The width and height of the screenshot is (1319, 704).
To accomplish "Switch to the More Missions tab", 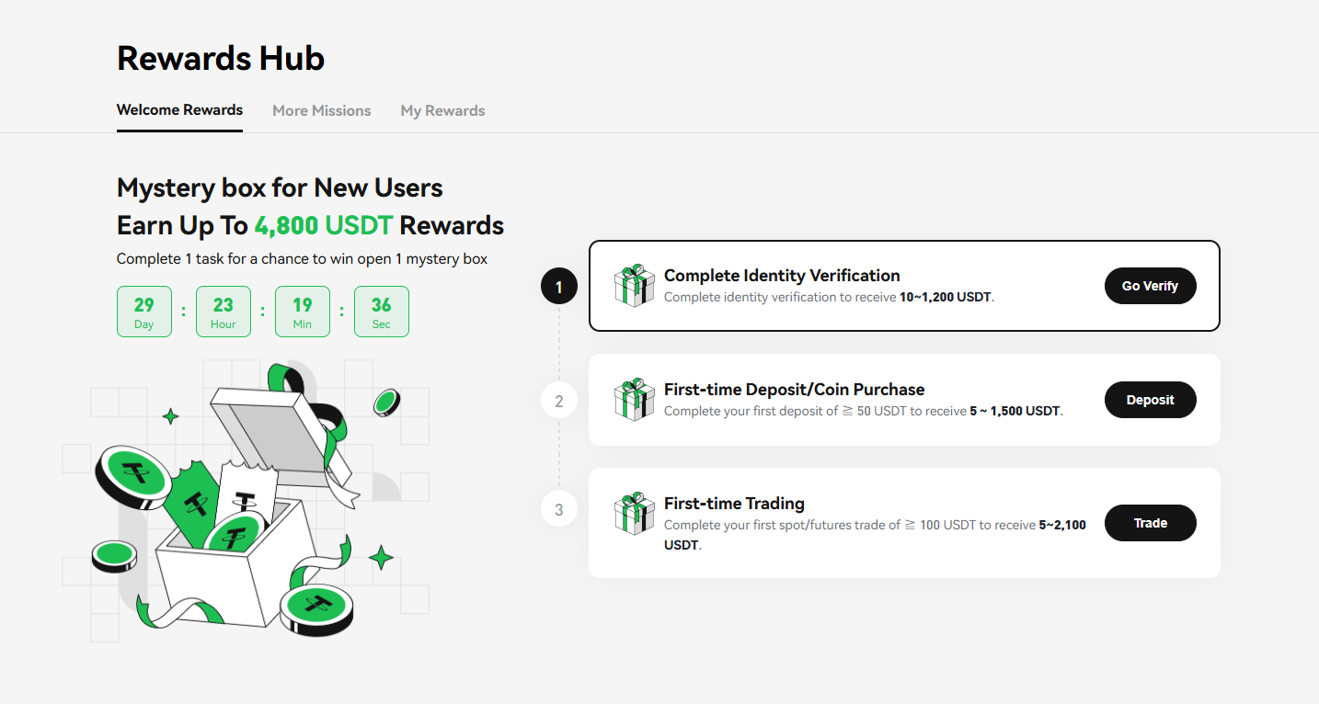I will [x=321, y=110].
